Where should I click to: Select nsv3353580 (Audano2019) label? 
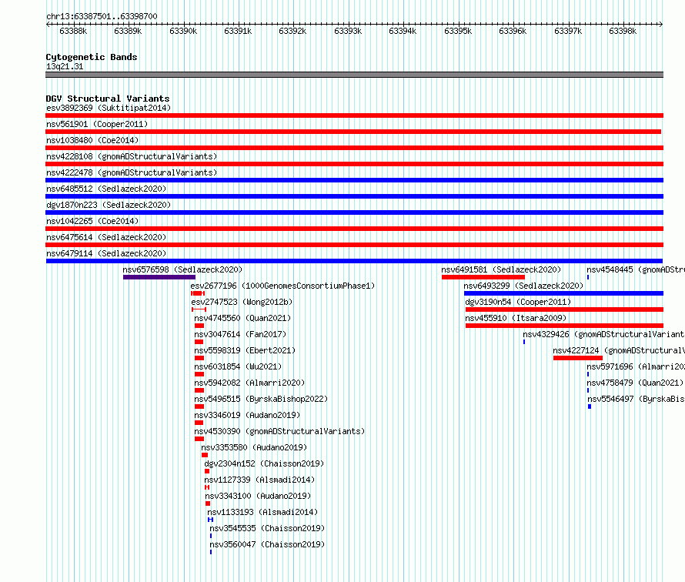click(x=254, y=447)
